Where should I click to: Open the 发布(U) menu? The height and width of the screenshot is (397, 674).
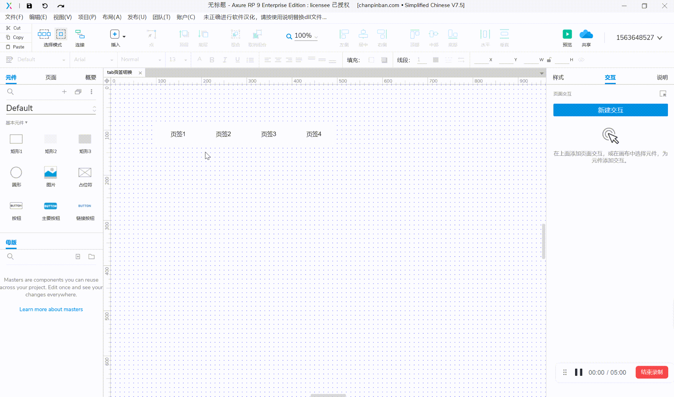(137, 17)
